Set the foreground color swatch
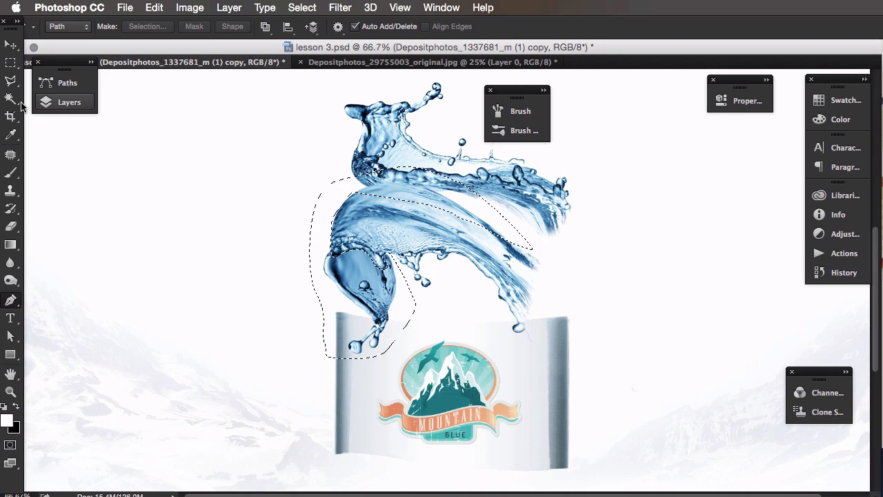 6,420
